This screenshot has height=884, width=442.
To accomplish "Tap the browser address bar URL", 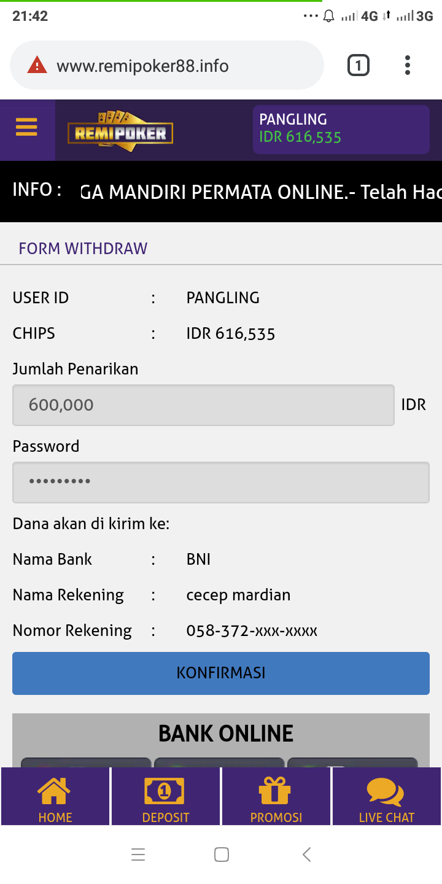I will pyautogui.click(x=142, y=66).
